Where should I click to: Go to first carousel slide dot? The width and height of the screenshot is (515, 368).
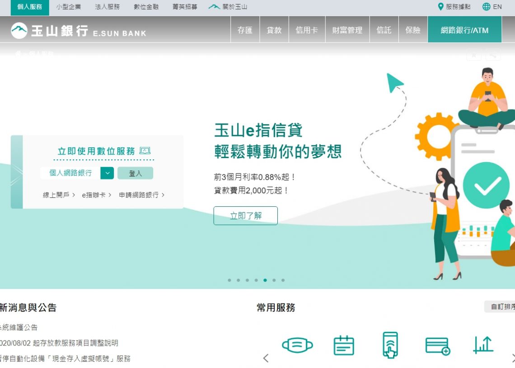coord(229,280)
